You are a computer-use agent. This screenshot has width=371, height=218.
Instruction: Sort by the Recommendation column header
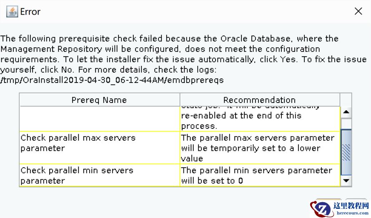259,100
